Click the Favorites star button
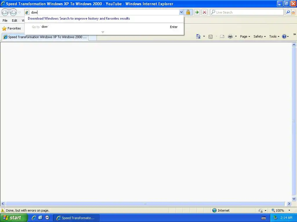The width and height of the screenshot is (297, 222). coord(11,29)
